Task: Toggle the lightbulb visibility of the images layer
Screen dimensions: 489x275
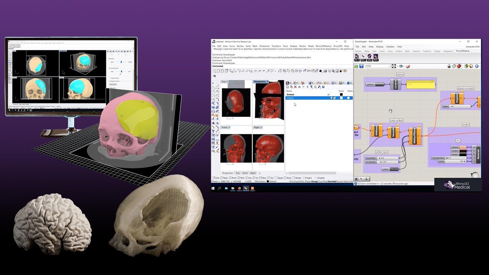Action: pos(331,98)
